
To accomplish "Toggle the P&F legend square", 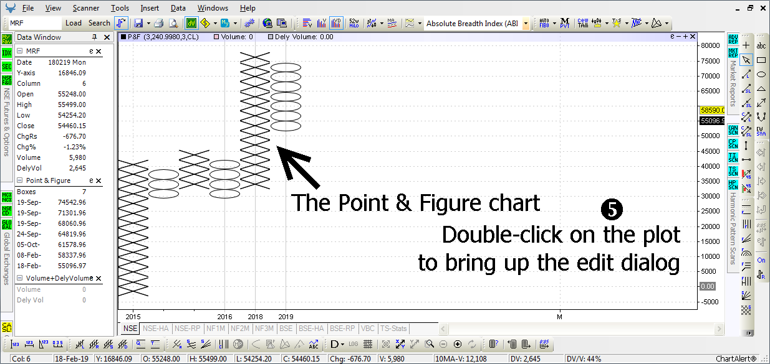I will coord(123,37).
